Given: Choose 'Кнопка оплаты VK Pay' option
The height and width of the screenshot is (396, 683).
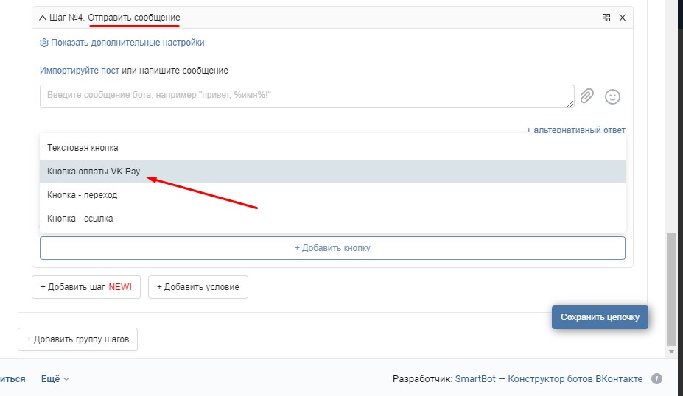Looking at the screenshot, I should click(x=332, y=172).
